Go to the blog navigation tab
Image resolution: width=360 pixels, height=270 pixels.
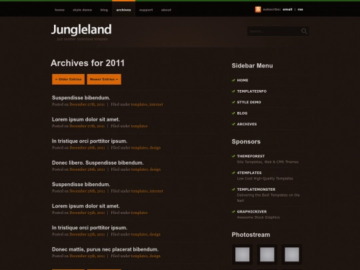coord(104,10)
